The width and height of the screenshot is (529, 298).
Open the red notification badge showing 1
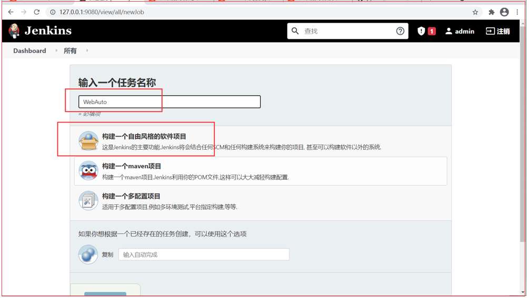(x=432, y=32)
